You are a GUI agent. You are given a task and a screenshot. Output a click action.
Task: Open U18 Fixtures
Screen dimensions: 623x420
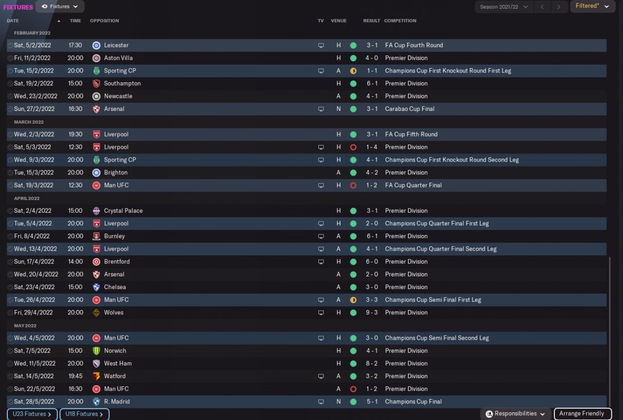coord(84,414)
